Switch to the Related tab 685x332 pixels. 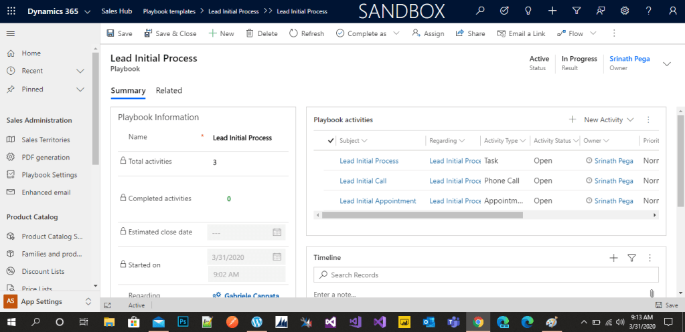point(169,90)
